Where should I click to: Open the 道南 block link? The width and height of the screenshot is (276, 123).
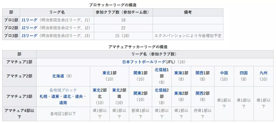point(63,103)
